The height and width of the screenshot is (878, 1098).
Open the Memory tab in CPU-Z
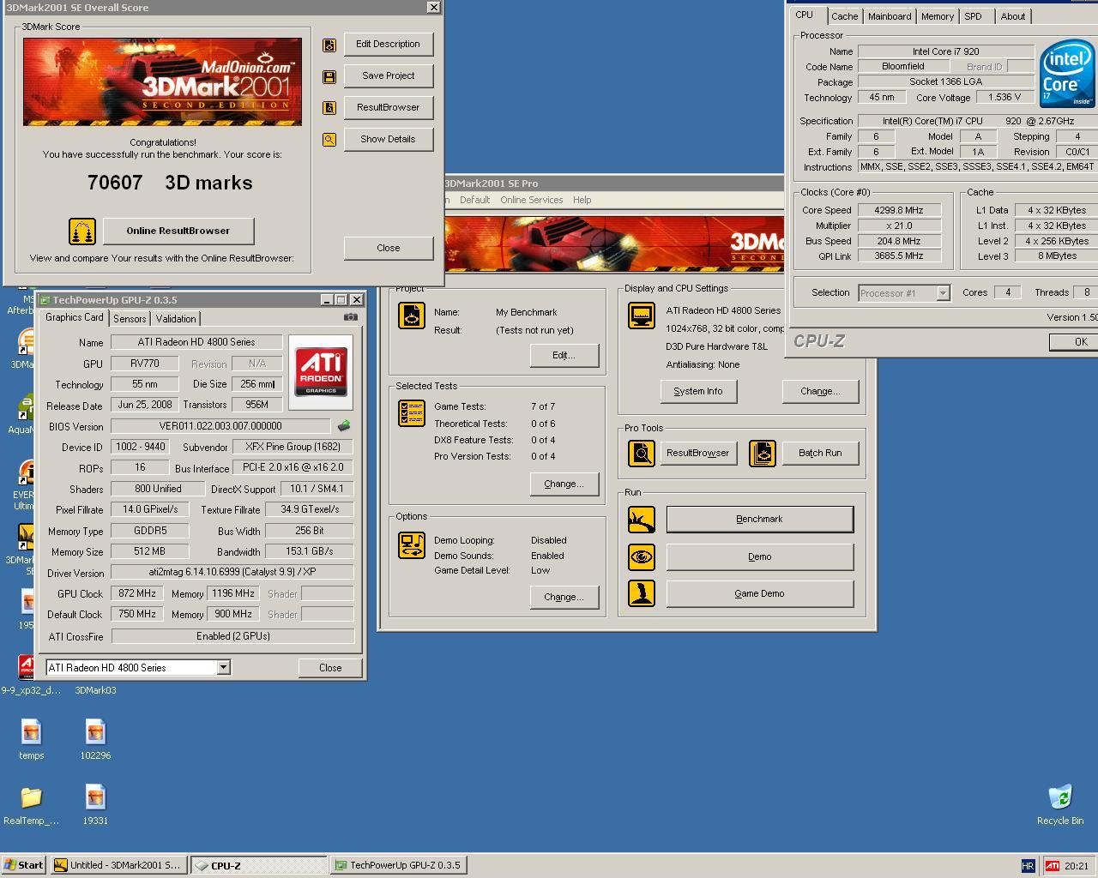pos(938,16)
